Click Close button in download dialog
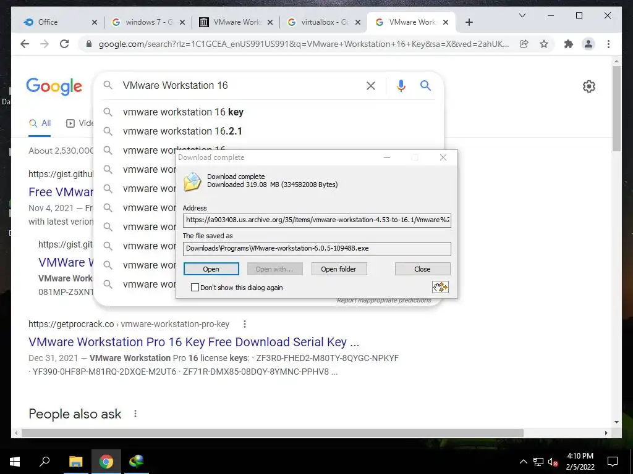This screenshot has width=633, height=474. pyautogui.click(x=422, y=269)
